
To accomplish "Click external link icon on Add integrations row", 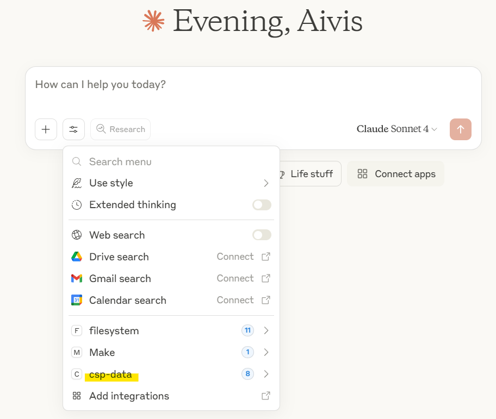I will coord(266,396).
